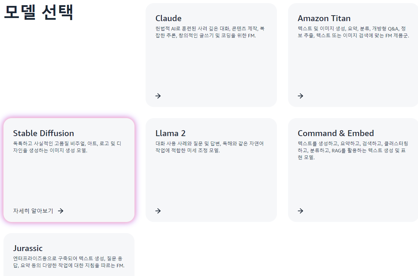The height and width of the screenshot is (276, 418).
Task: Click the Command & Embed card title
Action: 336,133
